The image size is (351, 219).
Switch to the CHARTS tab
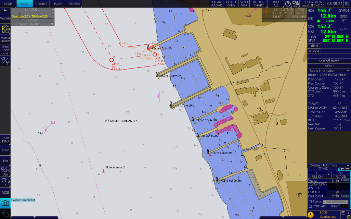[x=41, y=4]
